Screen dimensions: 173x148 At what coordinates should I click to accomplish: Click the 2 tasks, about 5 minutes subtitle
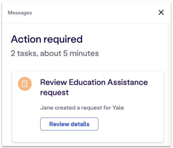click(55, 53)
